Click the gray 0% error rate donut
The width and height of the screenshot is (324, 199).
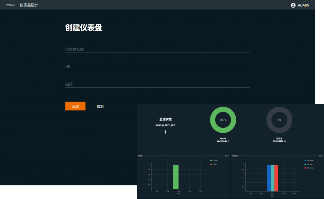coord(279,120)
